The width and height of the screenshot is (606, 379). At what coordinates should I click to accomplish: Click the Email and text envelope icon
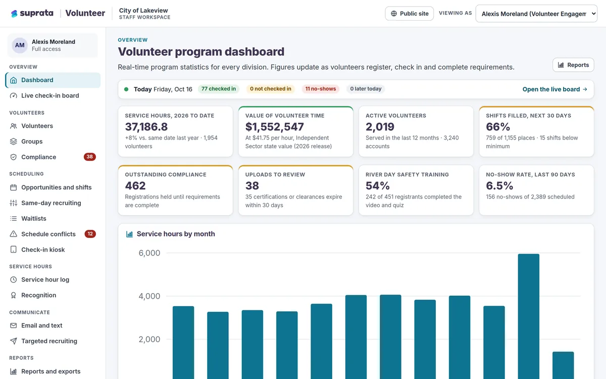click(14, 325)
